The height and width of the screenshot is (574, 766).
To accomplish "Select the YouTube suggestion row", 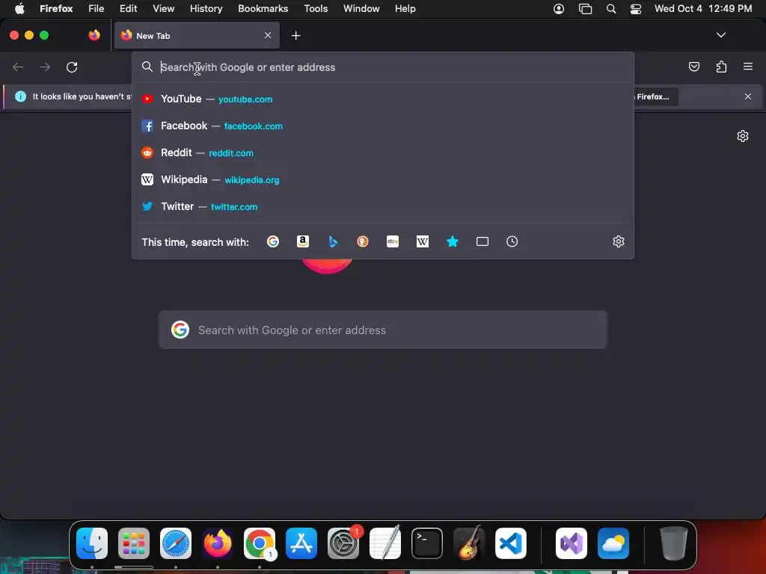I will 383,99.
